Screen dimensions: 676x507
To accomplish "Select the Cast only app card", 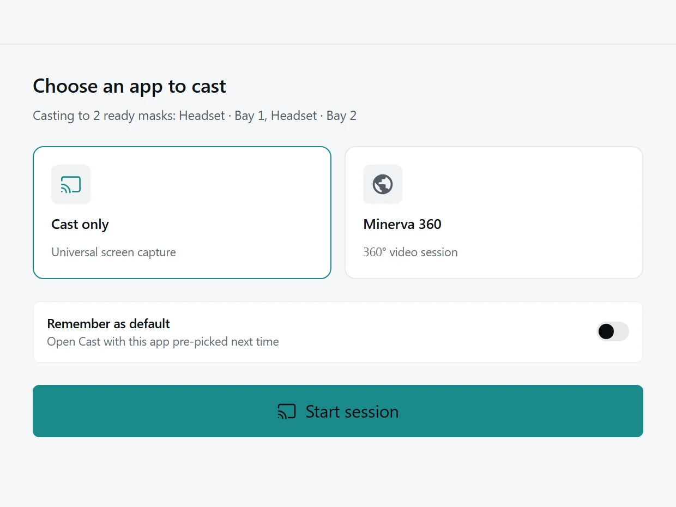I will point(182,213).
